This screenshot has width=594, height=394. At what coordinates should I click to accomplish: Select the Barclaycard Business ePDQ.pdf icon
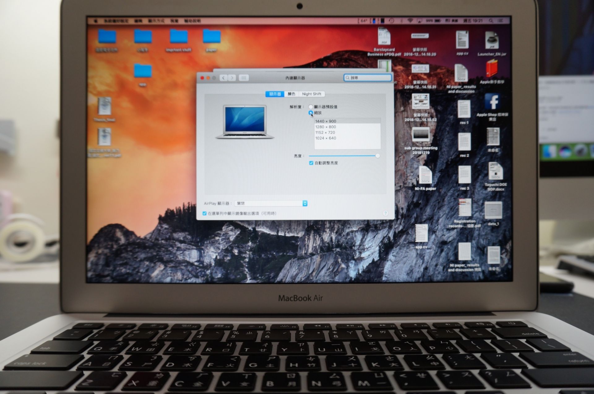click(384, 36)
